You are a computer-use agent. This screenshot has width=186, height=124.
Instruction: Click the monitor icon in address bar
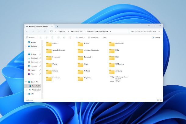(51, 31)
